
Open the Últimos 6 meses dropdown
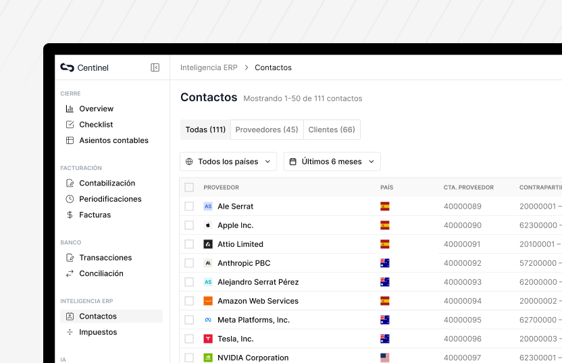pos(332,161)
